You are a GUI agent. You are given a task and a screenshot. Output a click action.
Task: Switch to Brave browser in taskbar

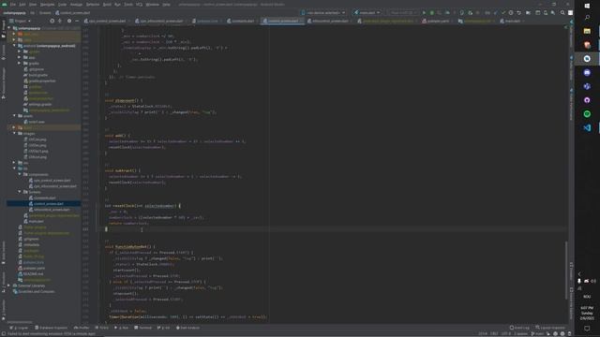coord(587,45)
